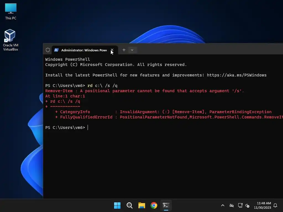Open This PC desktop icon

coord(11,12)
